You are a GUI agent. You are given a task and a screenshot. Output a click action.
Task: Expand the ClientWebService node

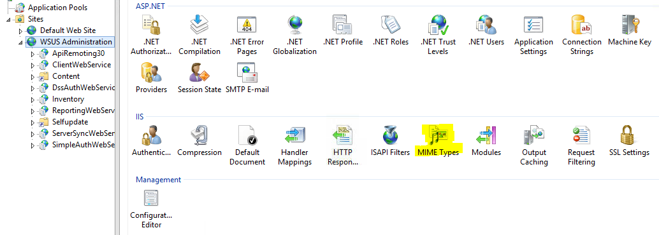point(33,65)
